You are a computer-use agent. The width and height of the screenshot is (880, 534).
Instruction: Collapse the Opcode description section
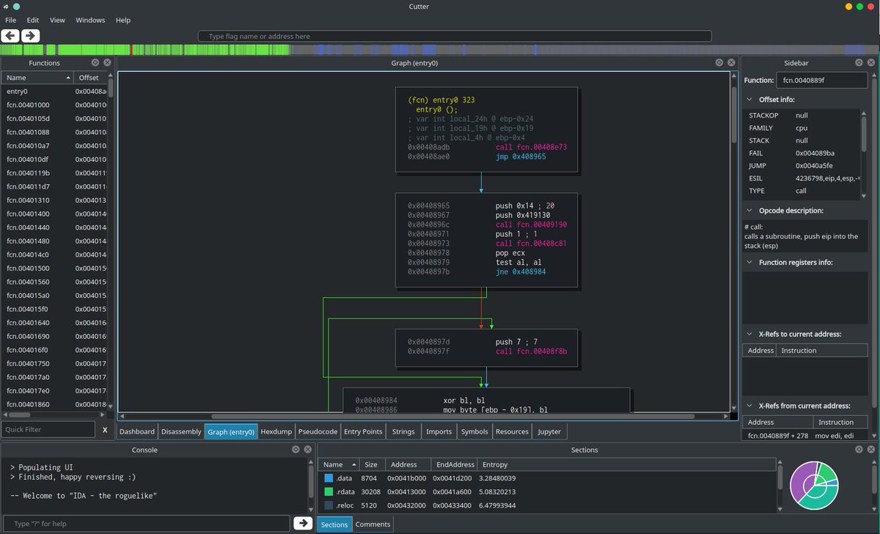tap(749, 211)
